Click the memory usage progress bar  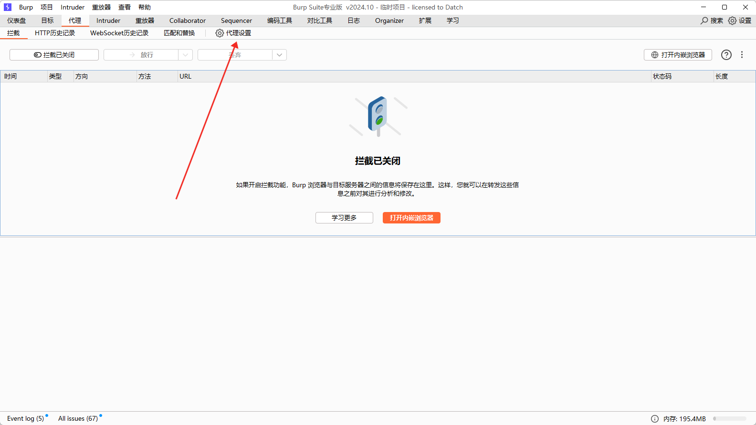point(730,419)
